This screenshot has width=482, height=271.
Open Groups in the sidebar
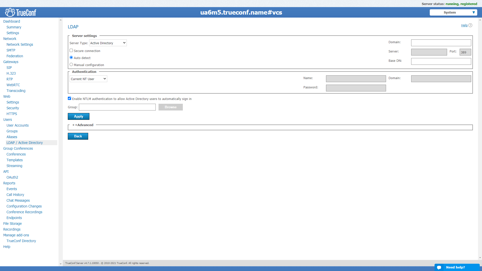click(12, 131)
